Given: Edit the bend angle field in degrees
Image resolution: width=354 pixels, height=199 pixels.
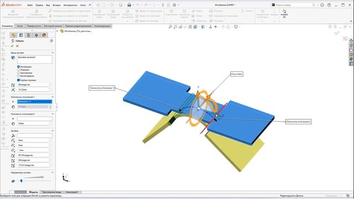Looking at the screenshot, I should click(x=33, y=85).
